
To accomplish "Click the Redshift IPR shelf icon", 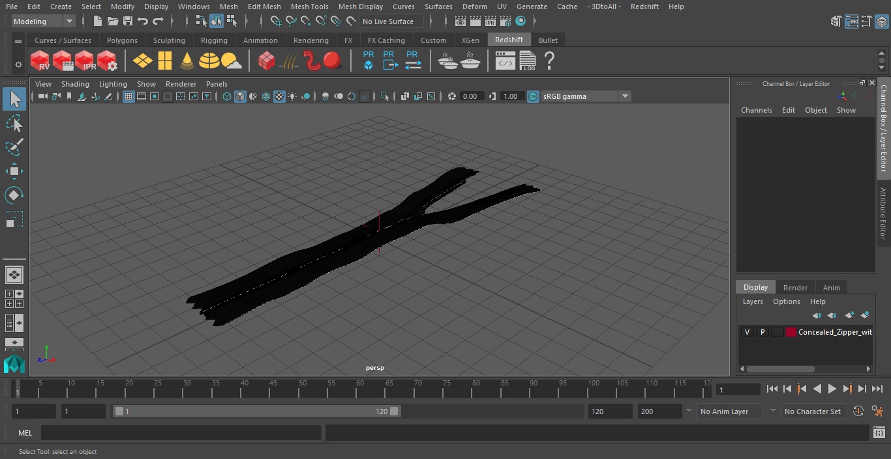I will tap(85, 61).
